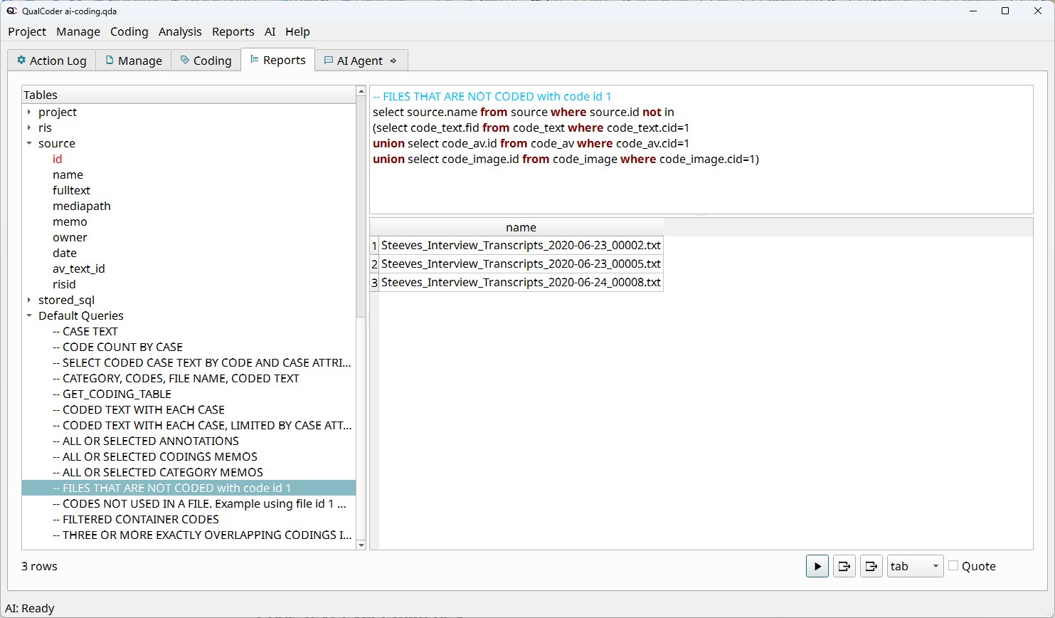Open the Help menu
This screenshot has height=618, width=1055.
tap(297, 31)
